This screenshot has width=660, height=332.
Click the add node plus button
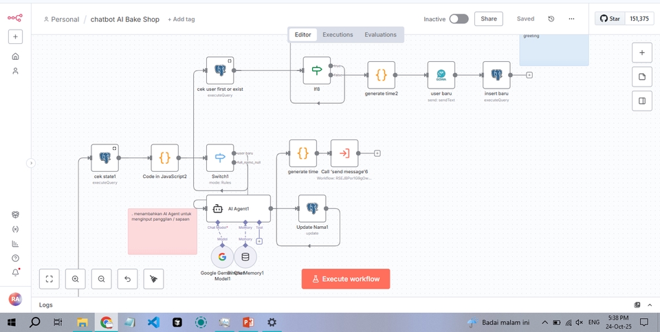click(641, 52)
